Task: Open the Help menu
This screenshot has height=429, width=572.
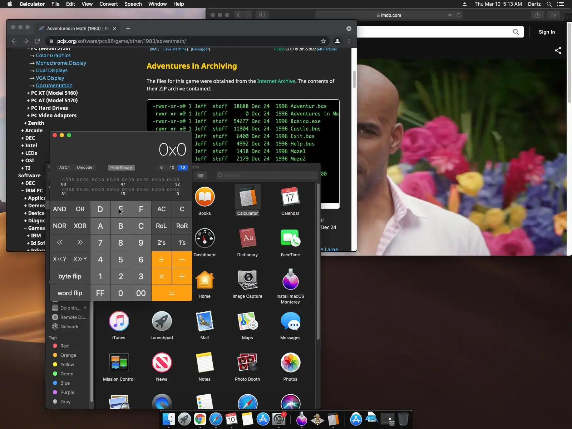Action: pos(179,4)
